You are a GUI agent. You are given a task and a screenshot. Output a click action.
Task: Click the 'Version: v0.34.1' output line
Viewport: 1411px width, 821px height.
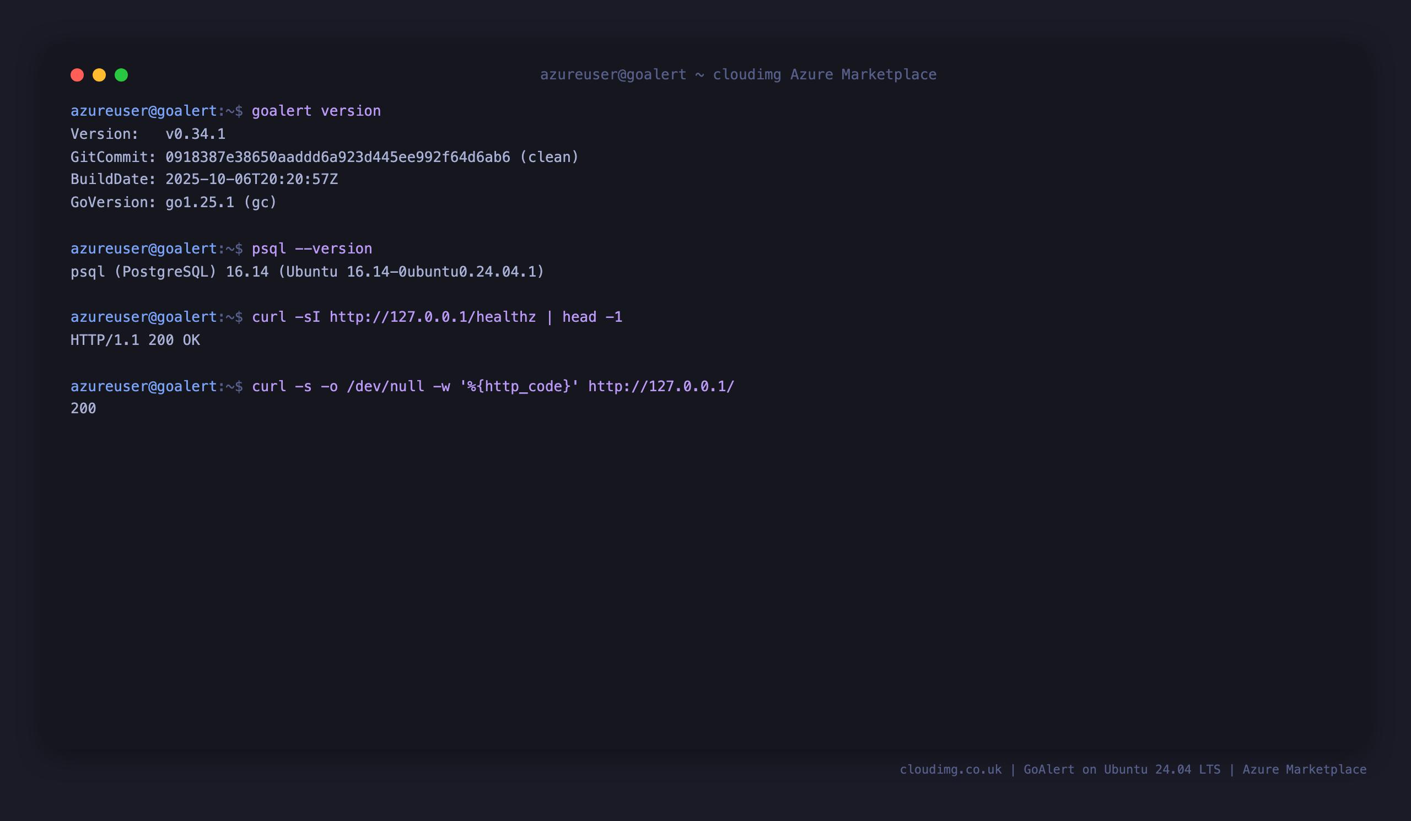coord(148,134)
